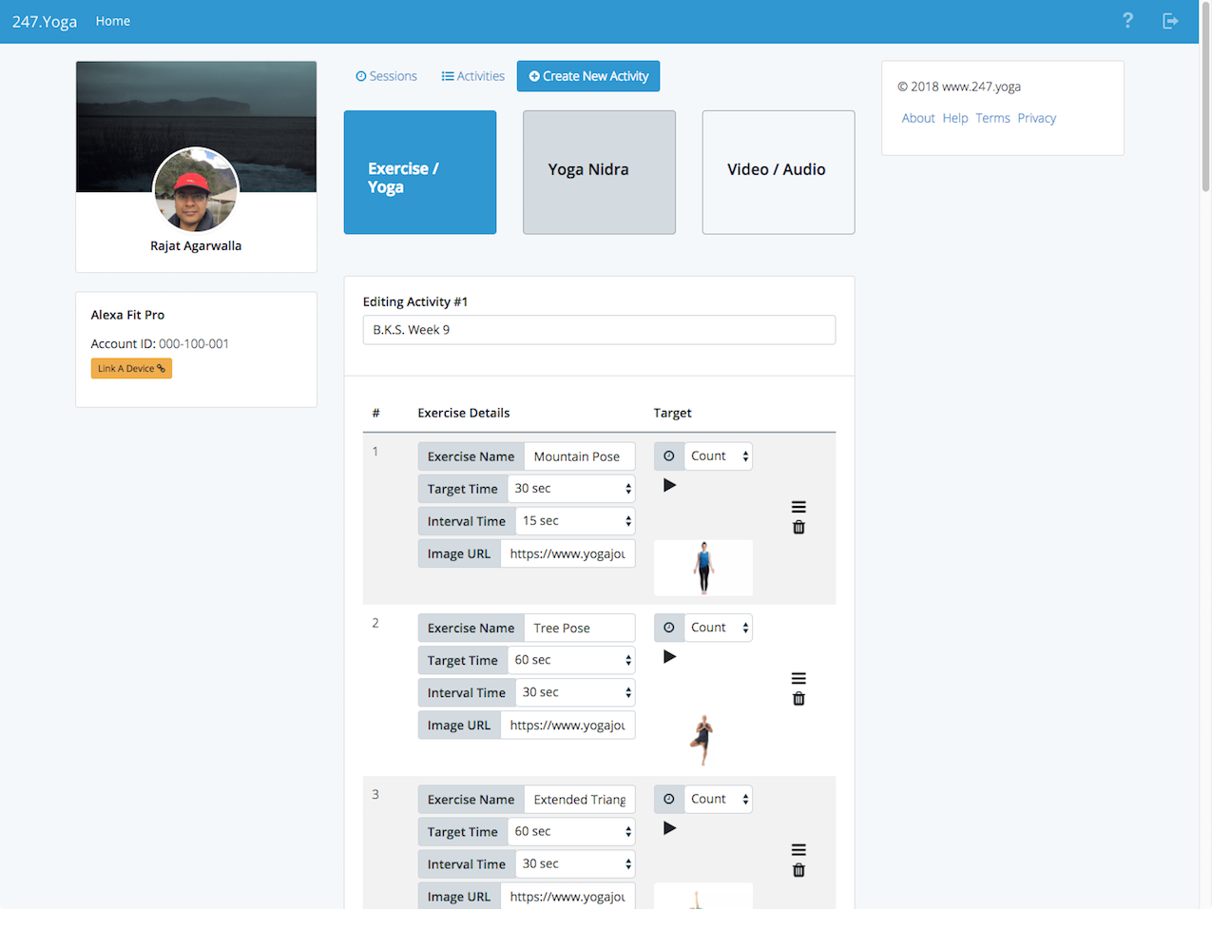Switch to the Sessions tab

pyautogui.click(x=386, y=76)
